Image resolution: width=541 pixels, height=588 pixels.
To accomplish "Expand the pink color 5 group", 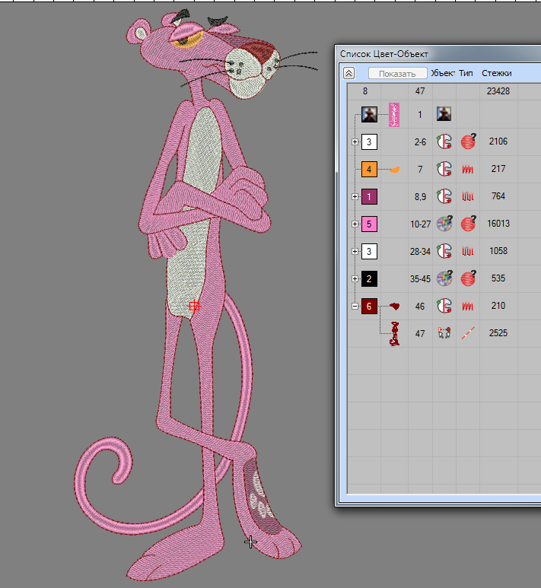I will pos(355,224).
